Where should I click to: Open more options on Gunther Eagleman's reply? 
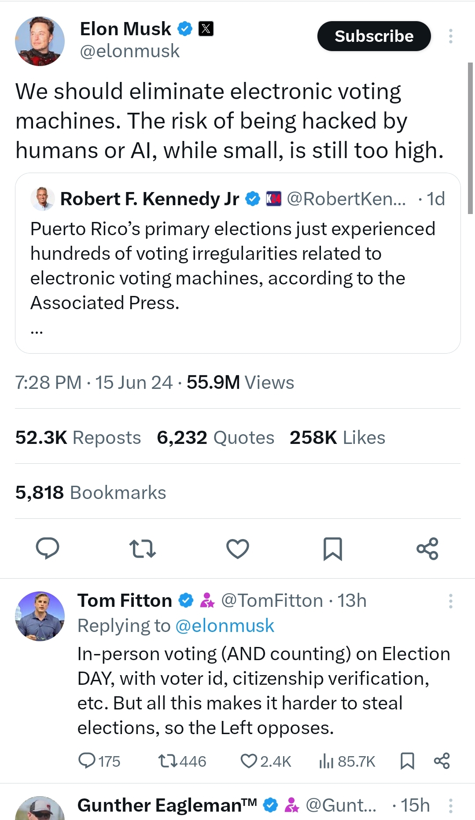pyautogui.click(x=450, y=805)
